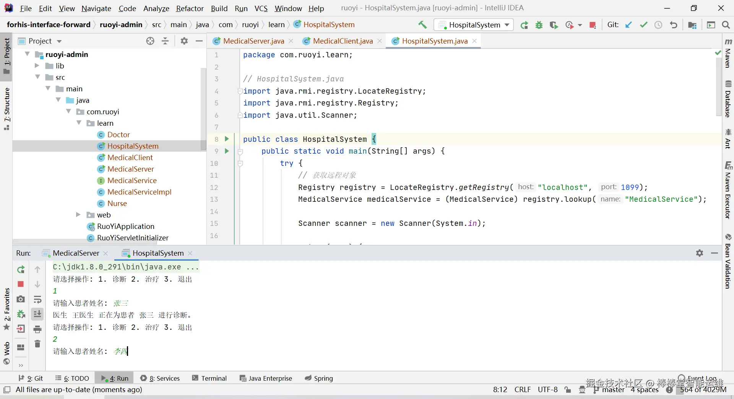Viewport: 734px width, 399px height.
Task: Toggle soft-wrap in the Run console
Action: tap(37, 299)
